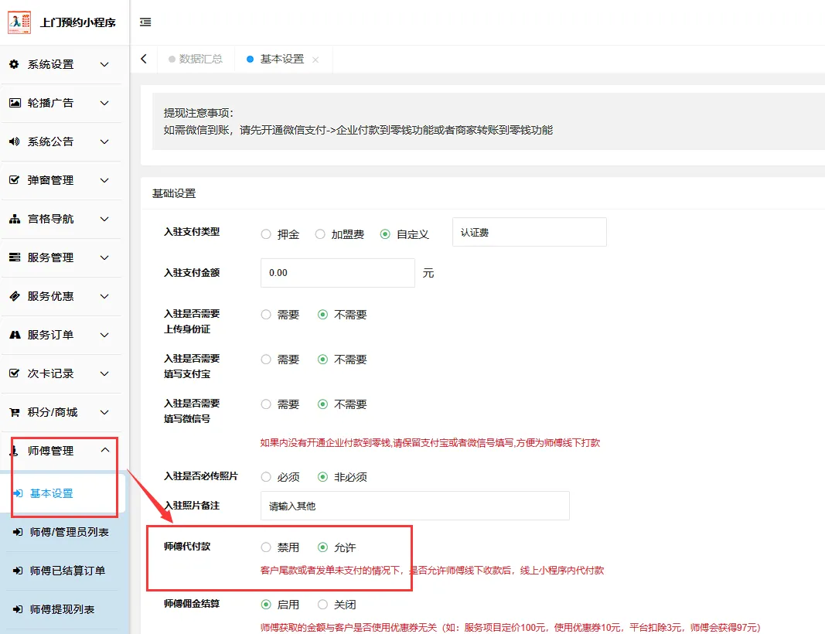This screenshot has width=825, height=634.
Task: Click the picture icon for 轮播广告
Action: [x=15, y=103]
